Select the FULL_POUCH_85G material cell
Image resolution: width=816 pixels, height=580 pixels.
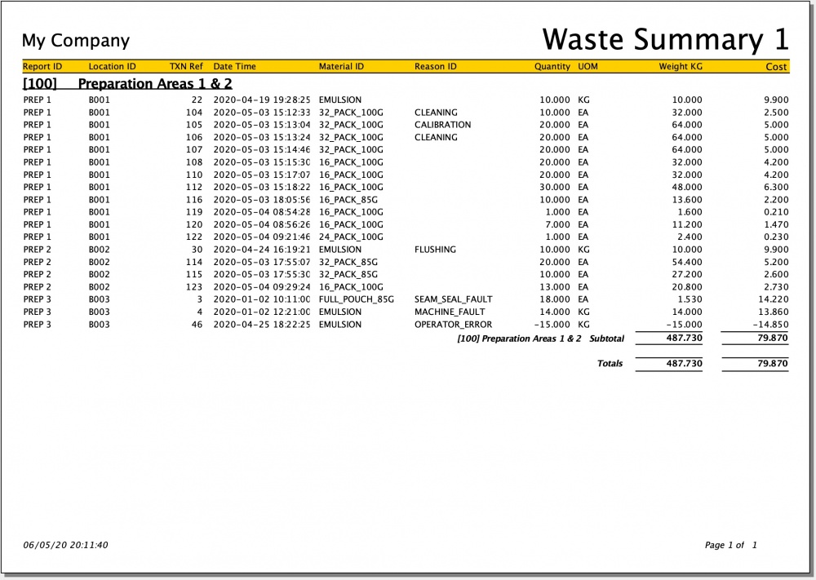(356, 299)
